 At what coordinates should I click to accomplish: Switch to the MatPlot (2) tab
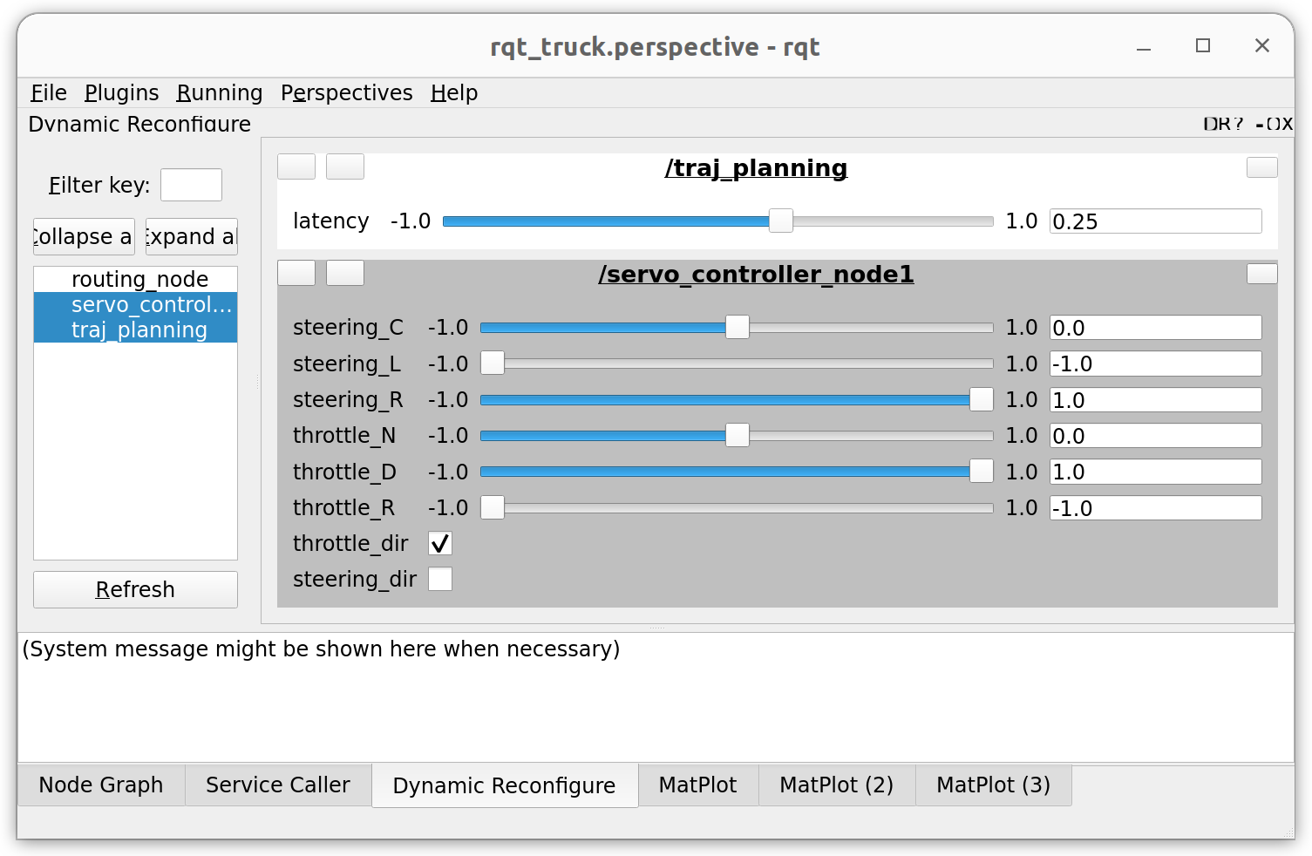836,785
